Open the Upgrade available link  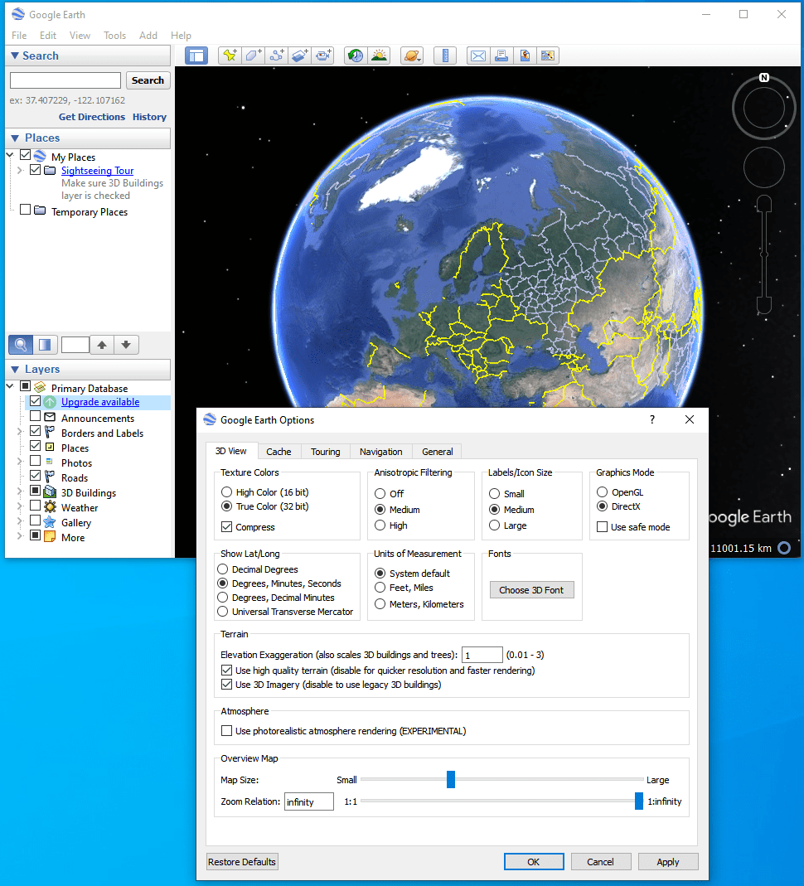coord(100,402)
